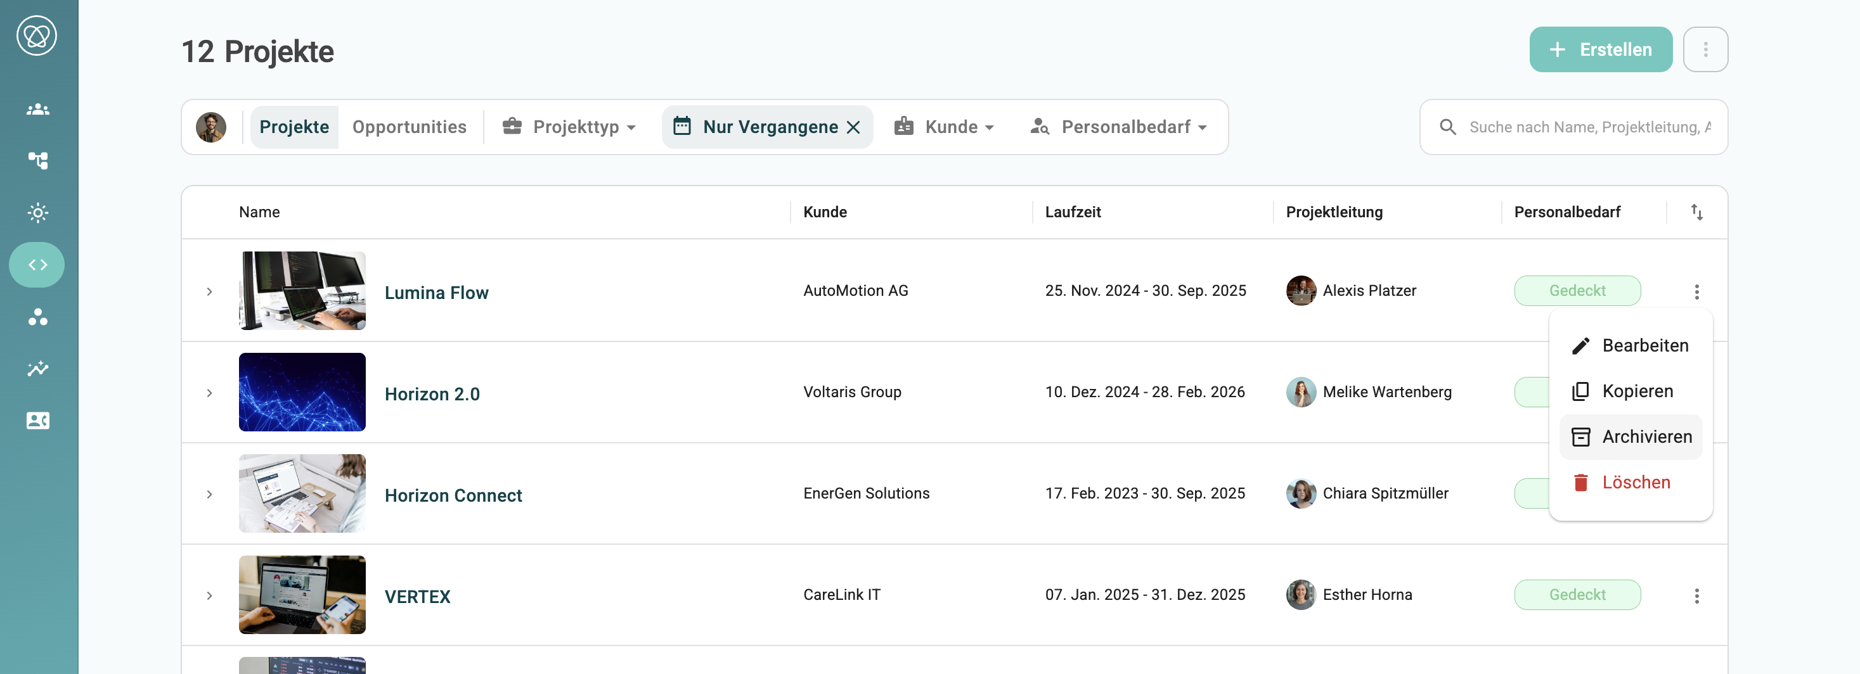Image resolution: width=1860 pixels, height=674 pixels.
Task: Select the code brackets projects sidebar icon
Action: 37,265
